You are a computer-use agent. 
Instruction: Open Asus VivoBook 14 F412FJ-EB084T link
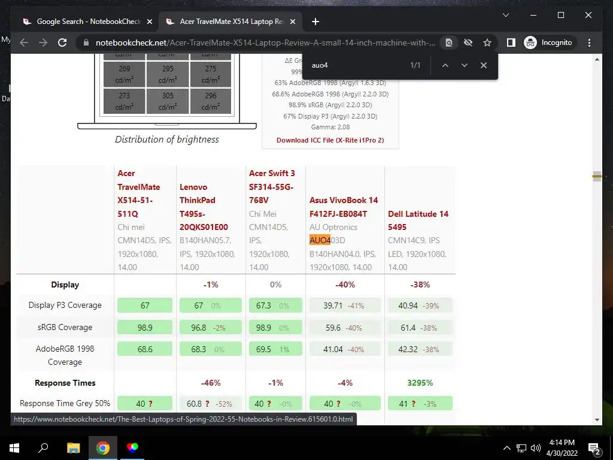click(x=344, y=207)
